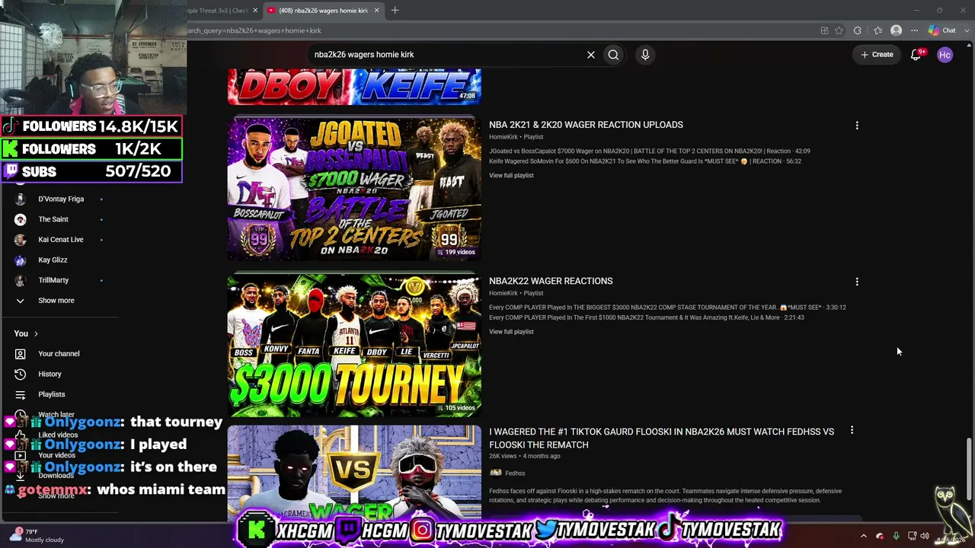975x548 pixels.
Task: Open Your channel in sidebar
Action: (x=59, y=354)
